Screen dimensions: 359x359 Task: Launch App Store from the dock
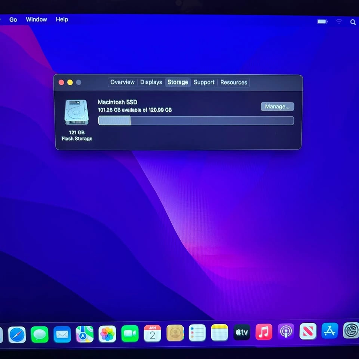coord(330,331)
